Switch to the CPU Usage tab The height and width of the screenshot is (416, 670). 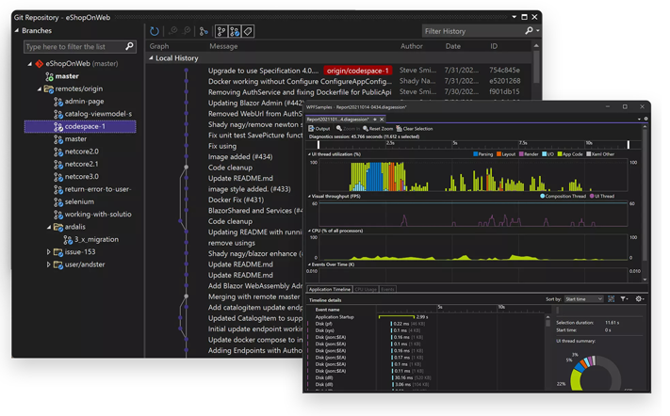(x=366, y=289)
